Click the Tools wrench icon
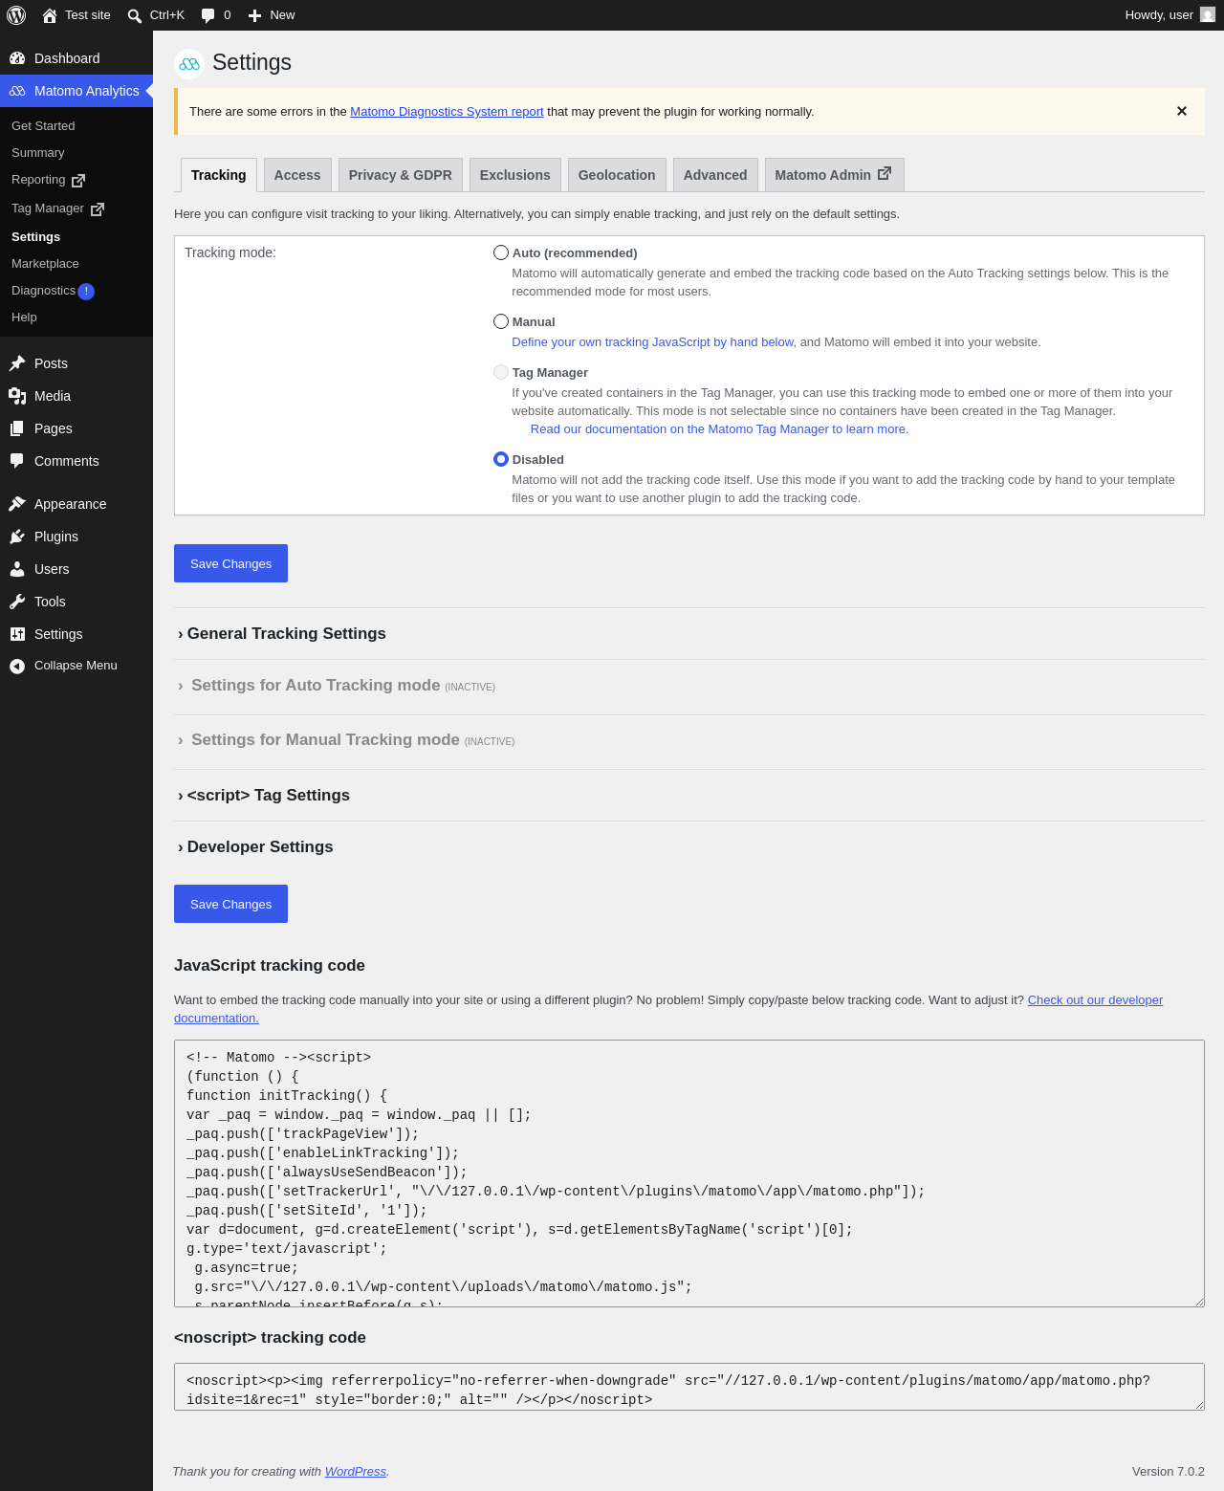This screenshot has height=1491, width=1224. [17, 602]
